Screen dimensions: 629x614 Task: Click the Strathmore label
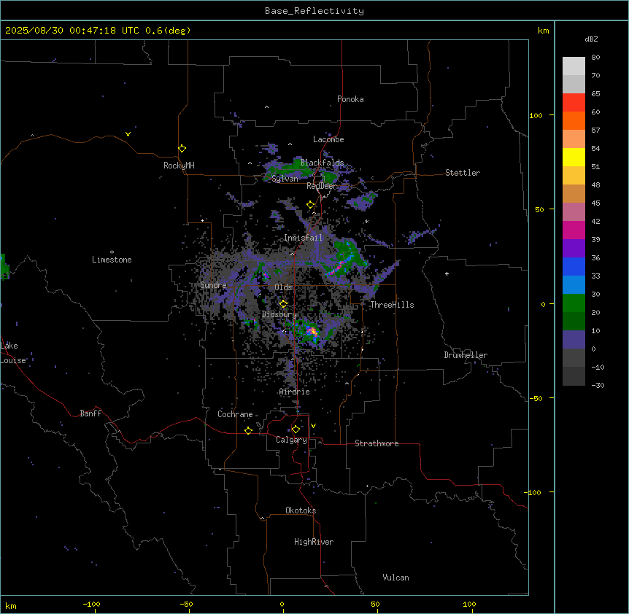pyautogui.click(x=377, y=443)
